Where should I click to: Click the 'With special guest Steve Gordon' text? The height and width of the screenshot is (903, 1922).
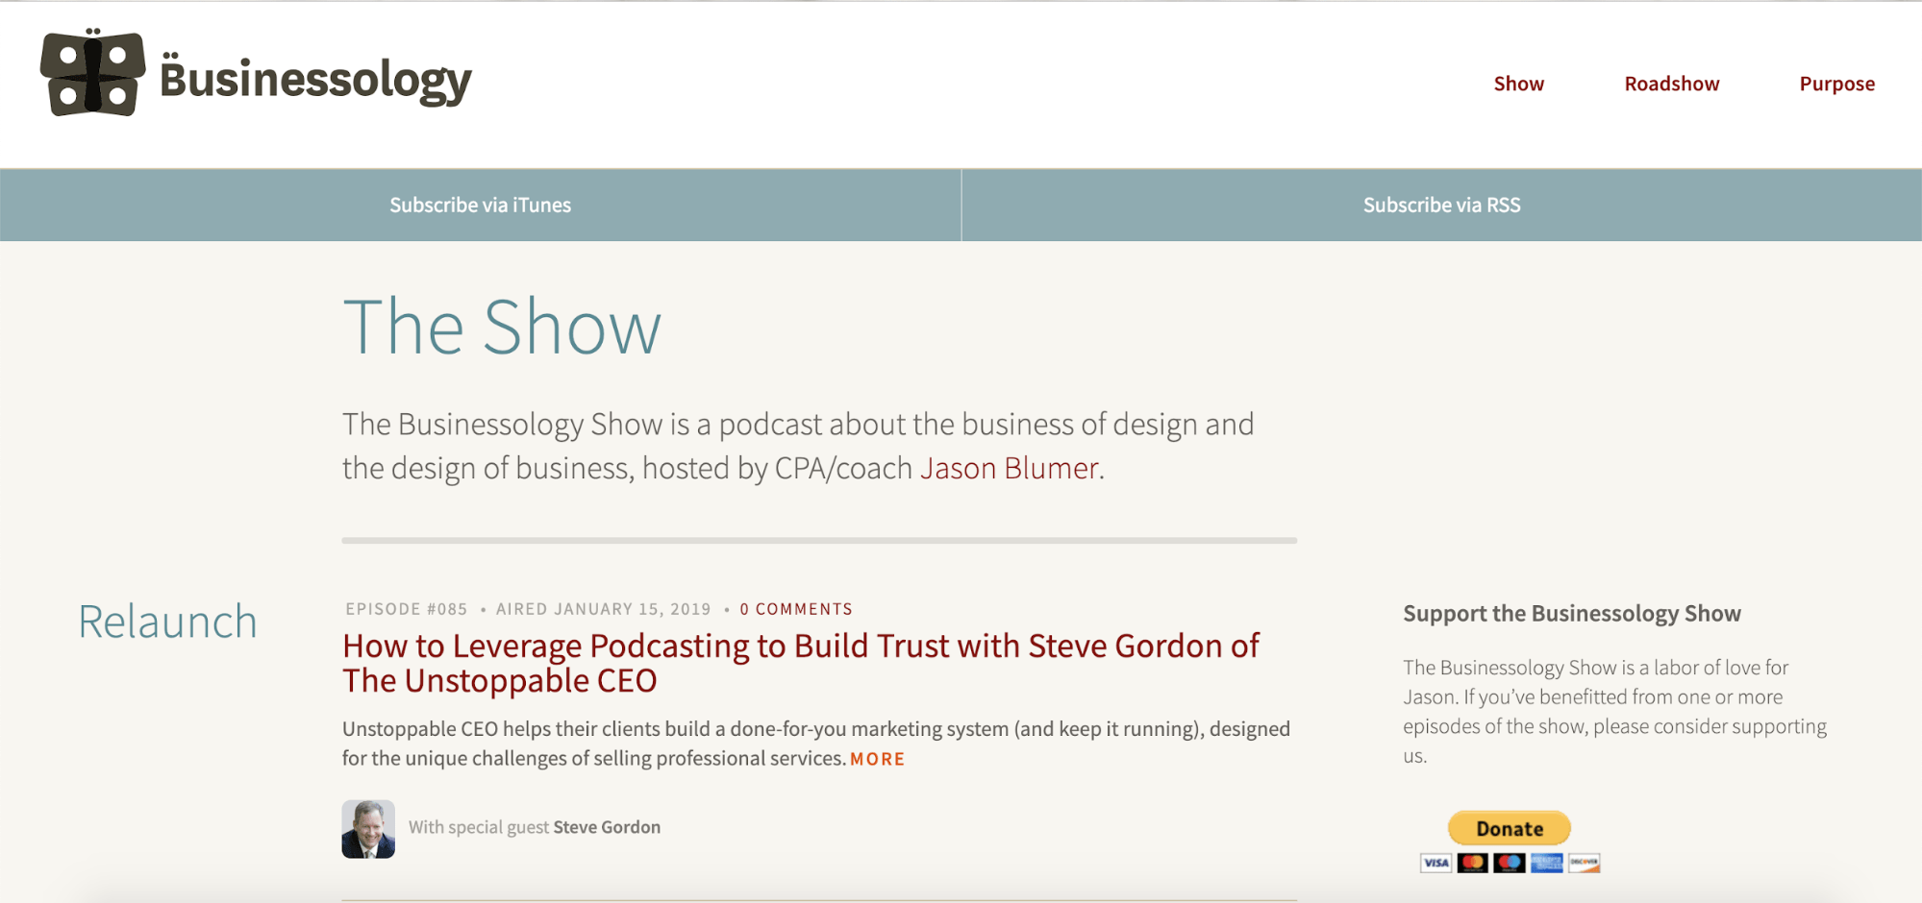coord(535,827)
